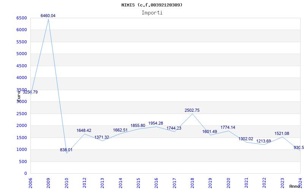Click the 2017 x-axis year label
Image resolution: width=304 pixels, height=190 pixels.
(x=174, y=183)
